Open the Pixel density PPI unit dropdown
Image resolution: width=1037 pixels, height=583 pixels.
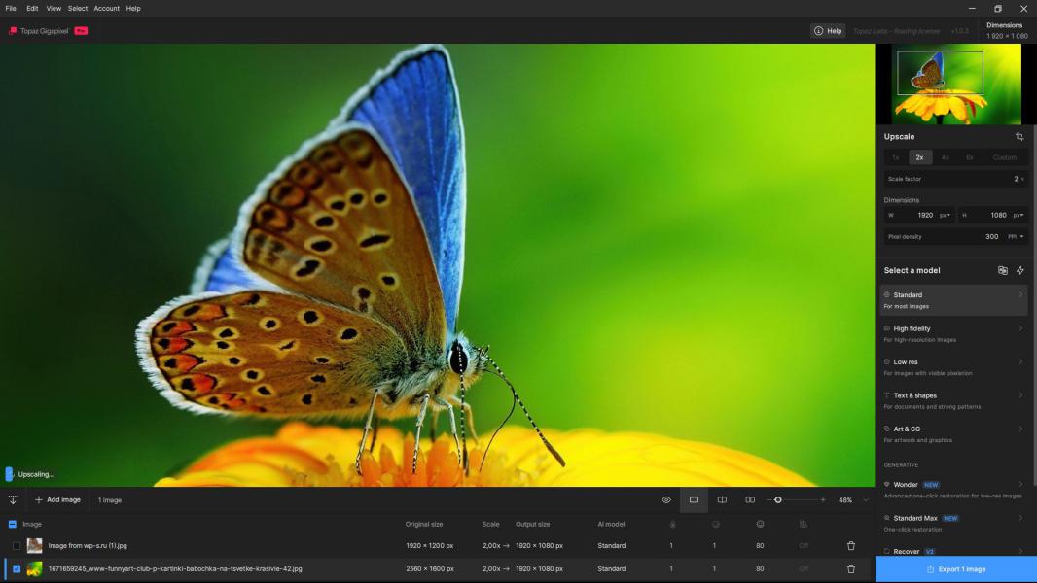[1017, 236]
